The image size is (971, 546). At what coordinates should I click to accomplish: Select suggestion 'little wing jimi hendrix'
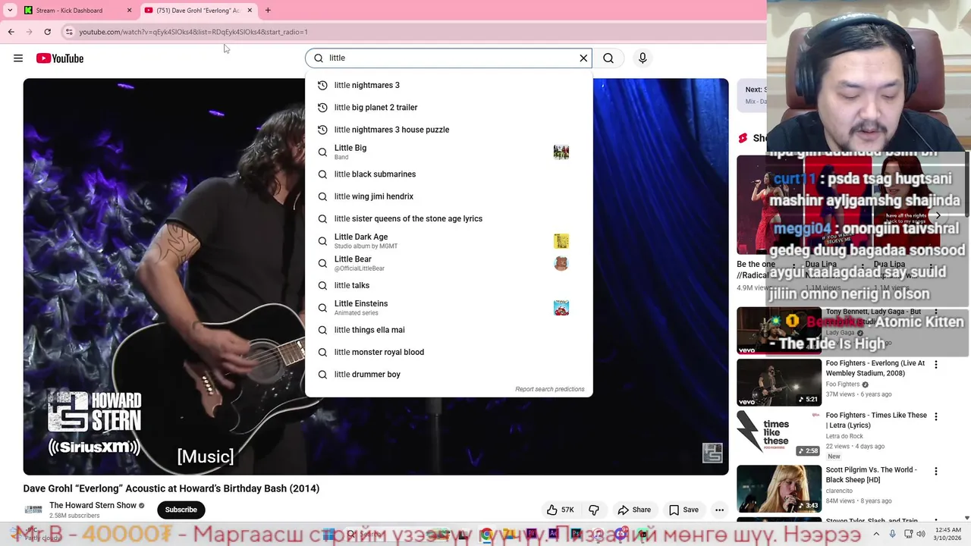(448, 196)
